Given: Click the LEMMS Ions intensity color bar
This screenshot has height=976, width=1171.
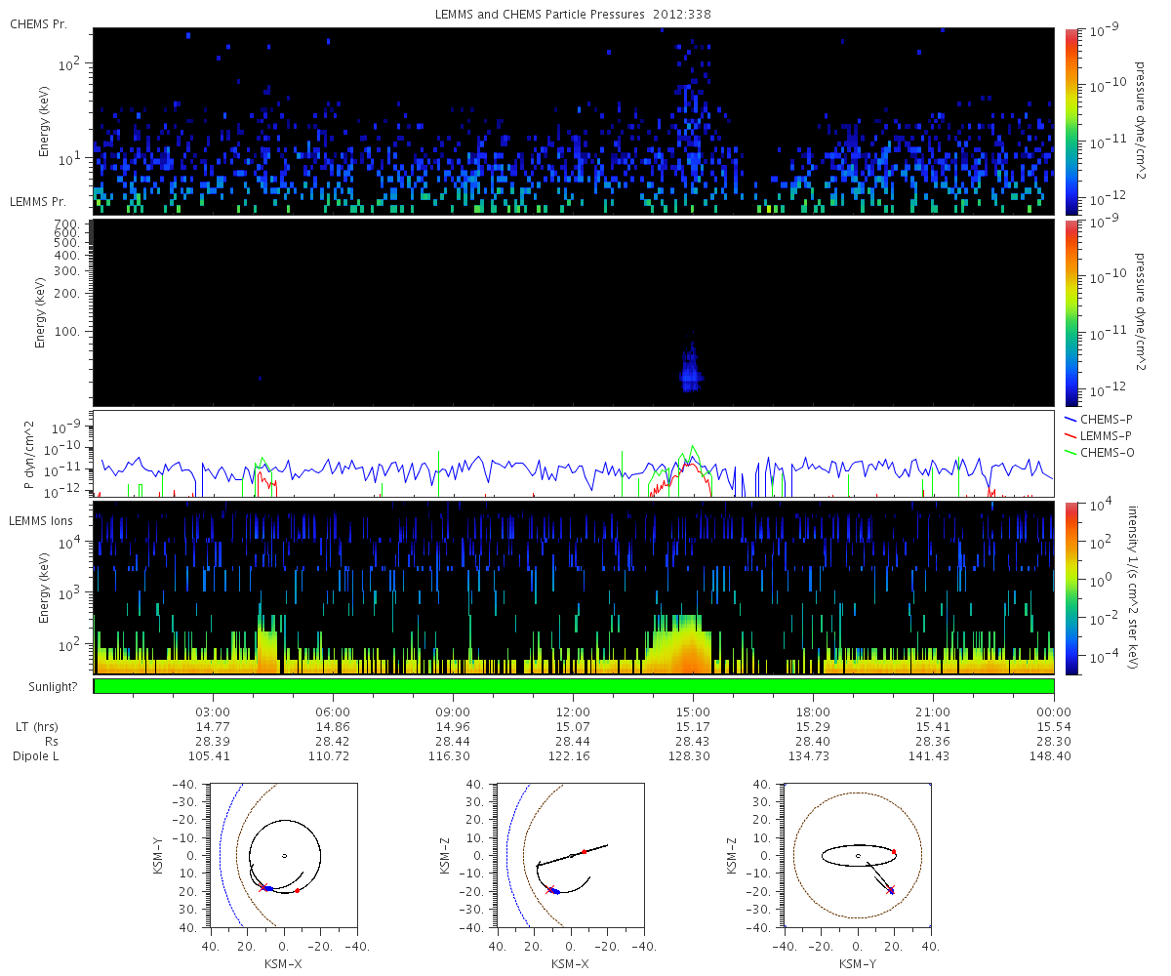Looking at the screenshot, I should pos(1070,588).
